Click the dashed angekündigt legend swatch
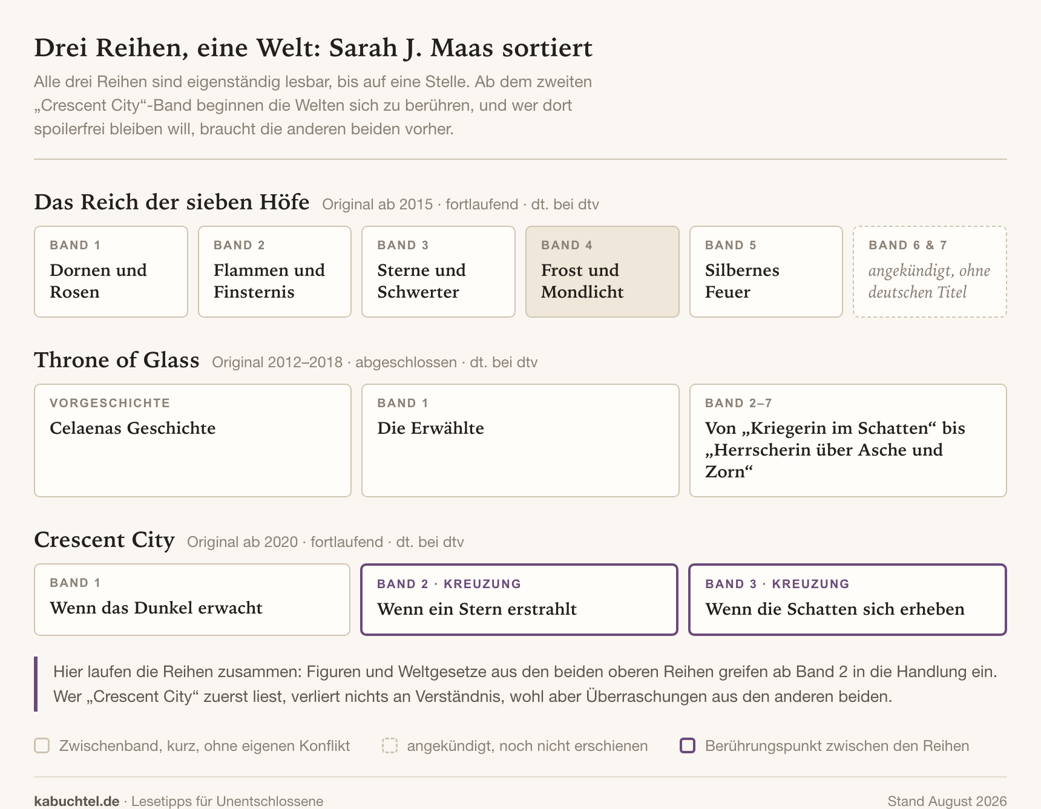This screenshot has width=1041, height=809. tap(390, 745)
